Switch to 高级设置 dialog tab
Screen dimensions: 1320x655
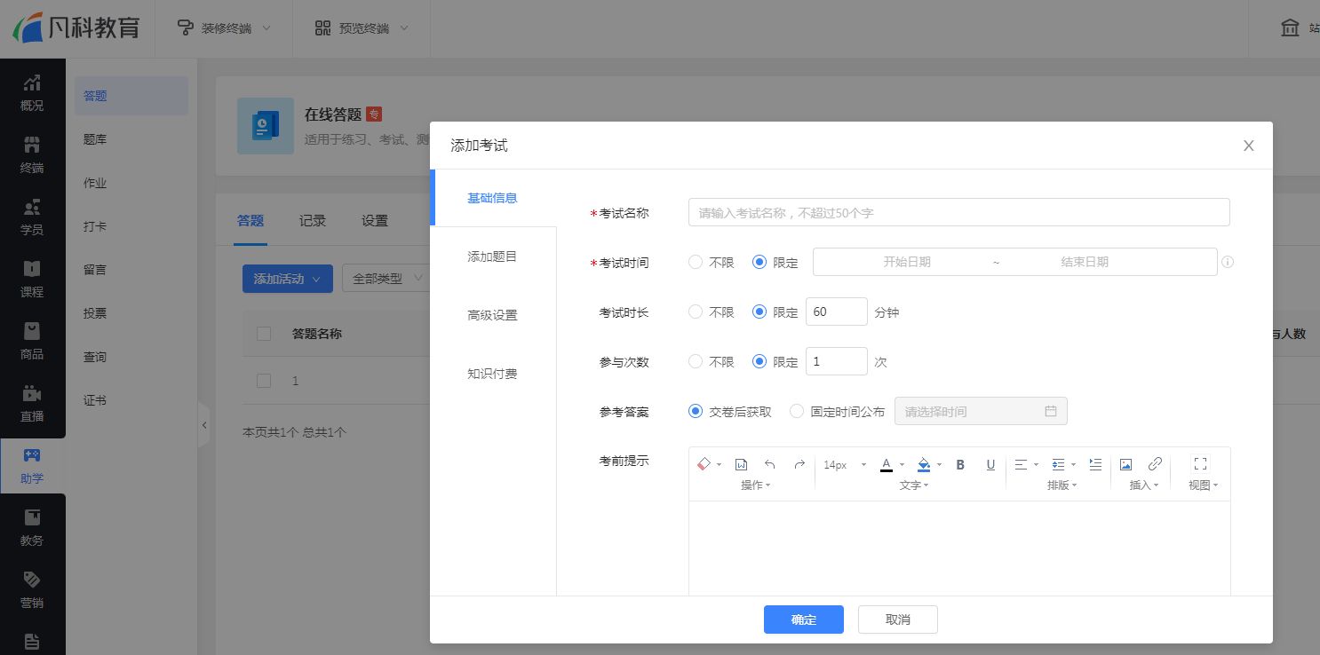click(493, 315)
